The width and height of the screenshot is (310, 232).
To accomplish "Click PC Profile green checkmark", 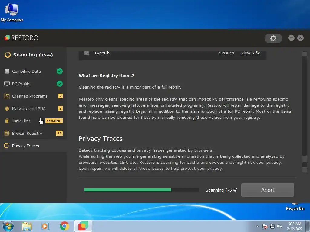I will (60, 84).
